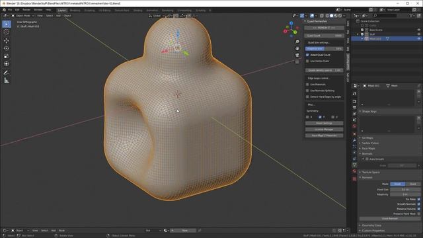The width and height of the screenshot is (423, 238).
Task: Toggle camera view icon in viewport
Action: click(x=297, y=55)
